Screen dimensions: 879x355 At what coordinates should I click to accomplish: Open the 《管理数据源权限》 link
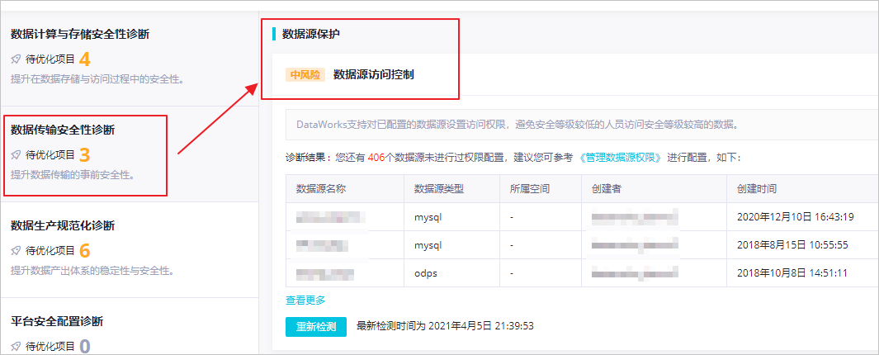pyautogui.click(x=620, y=157)
